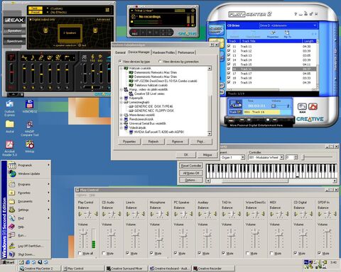This screenshot has height=272, width=341.
Task: Open the Asztal folder on desktop
Action: [10, 126]
